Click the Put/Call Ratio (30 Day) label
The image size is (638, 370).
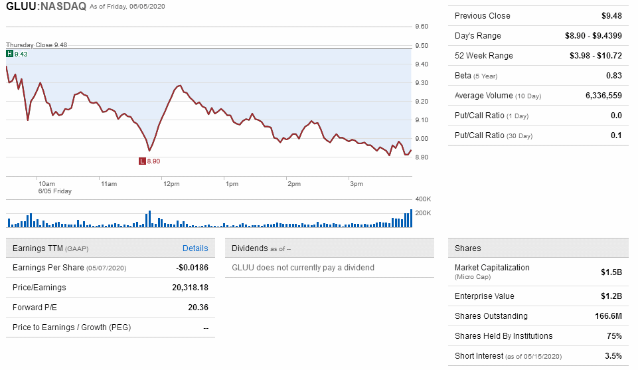493,136
